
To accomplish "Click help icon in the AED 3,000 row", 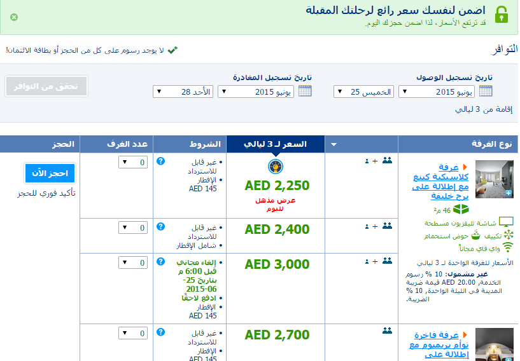I will point(160,261).
